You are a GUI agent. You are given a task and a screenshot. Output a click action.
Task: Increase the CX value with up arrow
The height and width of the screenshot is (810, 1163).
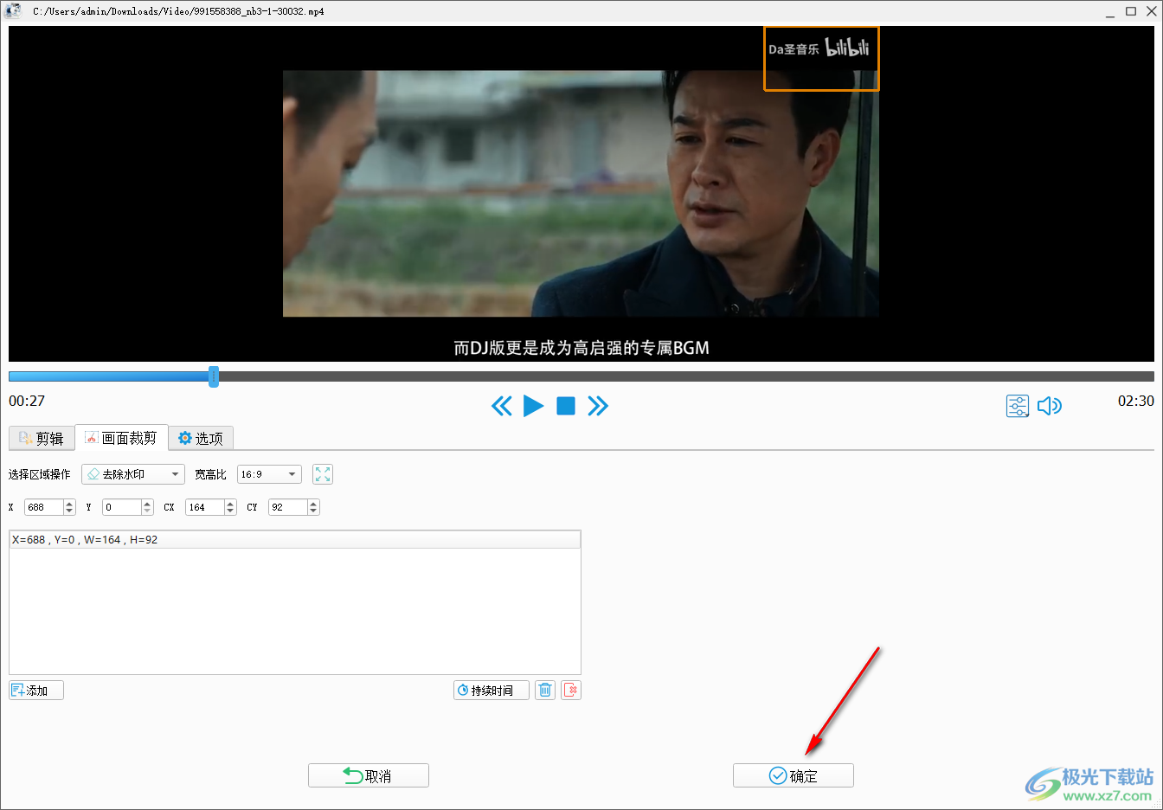tap(231, 504)
